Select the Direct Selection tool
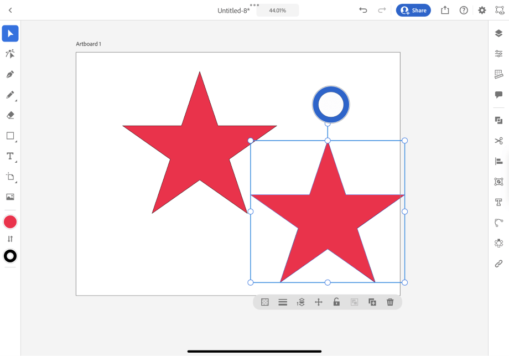 (10, 54)
